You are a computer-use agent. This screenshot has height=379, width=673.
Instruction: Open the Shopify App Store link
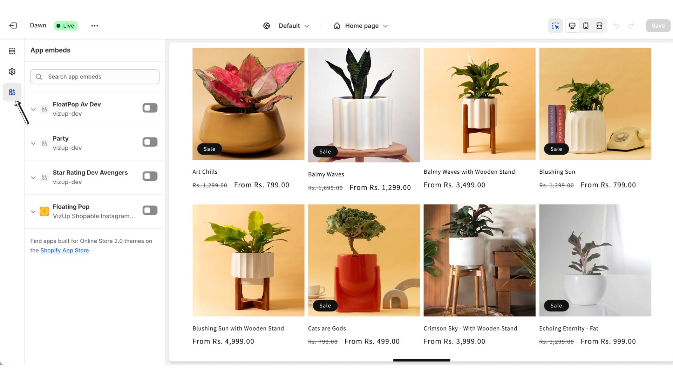pyautogui.click(x=64, y=250)
